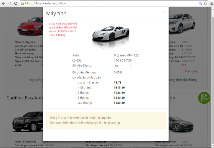Image resolution: width=214 pixels, height=148 pixels.
Task: Click the daily profit value $3.78
Action: pos(118,83)
